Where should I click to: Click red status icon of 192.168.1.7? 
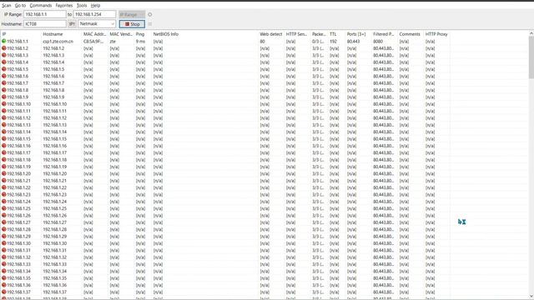click(x=3, y=83)
